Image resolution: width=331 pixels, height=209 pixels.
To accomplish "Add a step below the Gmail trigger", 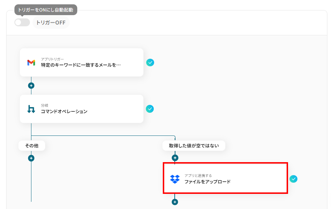I will pyautogui.click(x=31, y=85).
